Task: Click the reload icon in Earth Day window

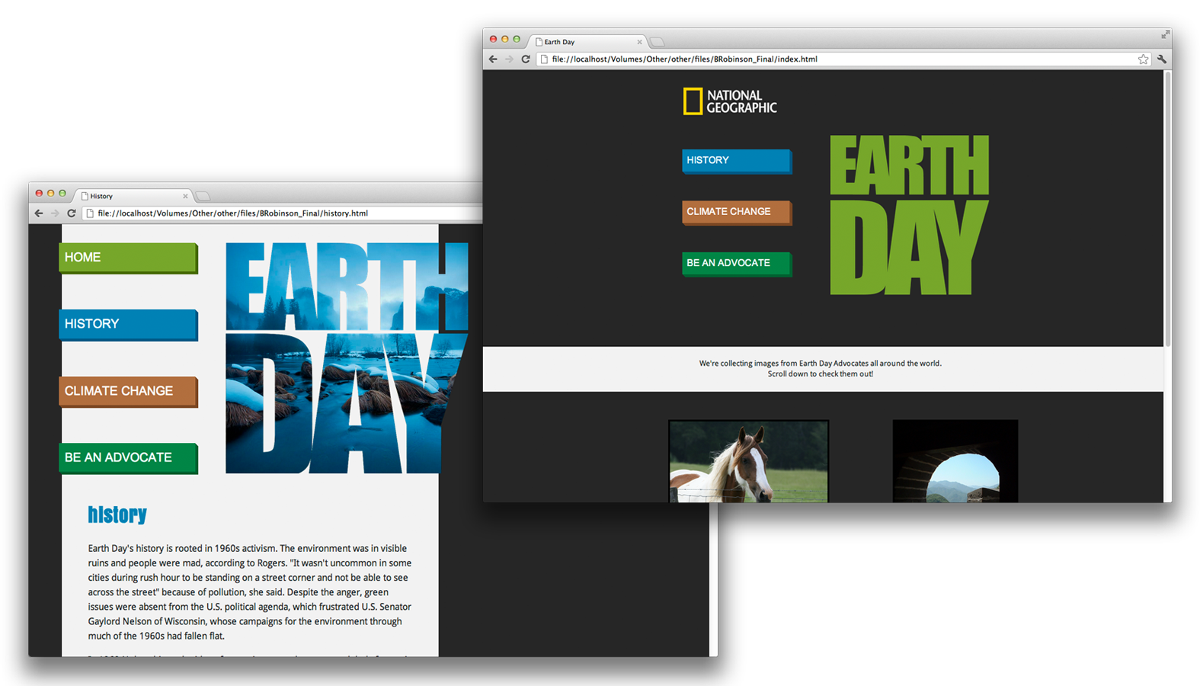Action: point(526,59)
